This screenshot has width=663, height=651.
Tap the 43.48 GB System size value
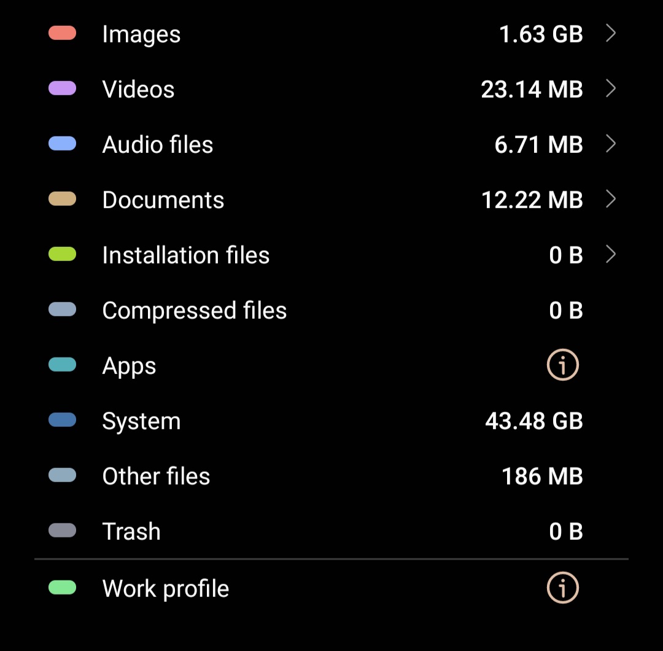click(533, 421)
